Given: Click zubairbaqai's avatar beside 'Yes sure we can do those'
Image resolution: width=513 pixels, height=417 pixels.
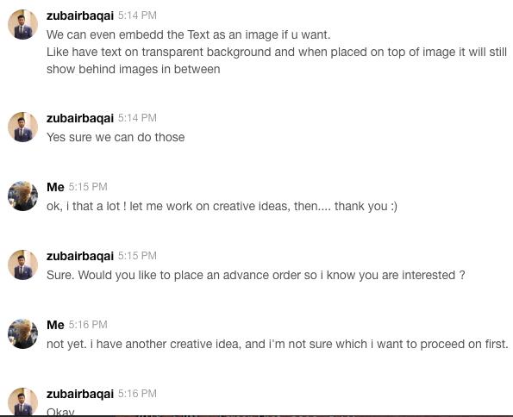Looking at the screenshot, I should 22,127.
